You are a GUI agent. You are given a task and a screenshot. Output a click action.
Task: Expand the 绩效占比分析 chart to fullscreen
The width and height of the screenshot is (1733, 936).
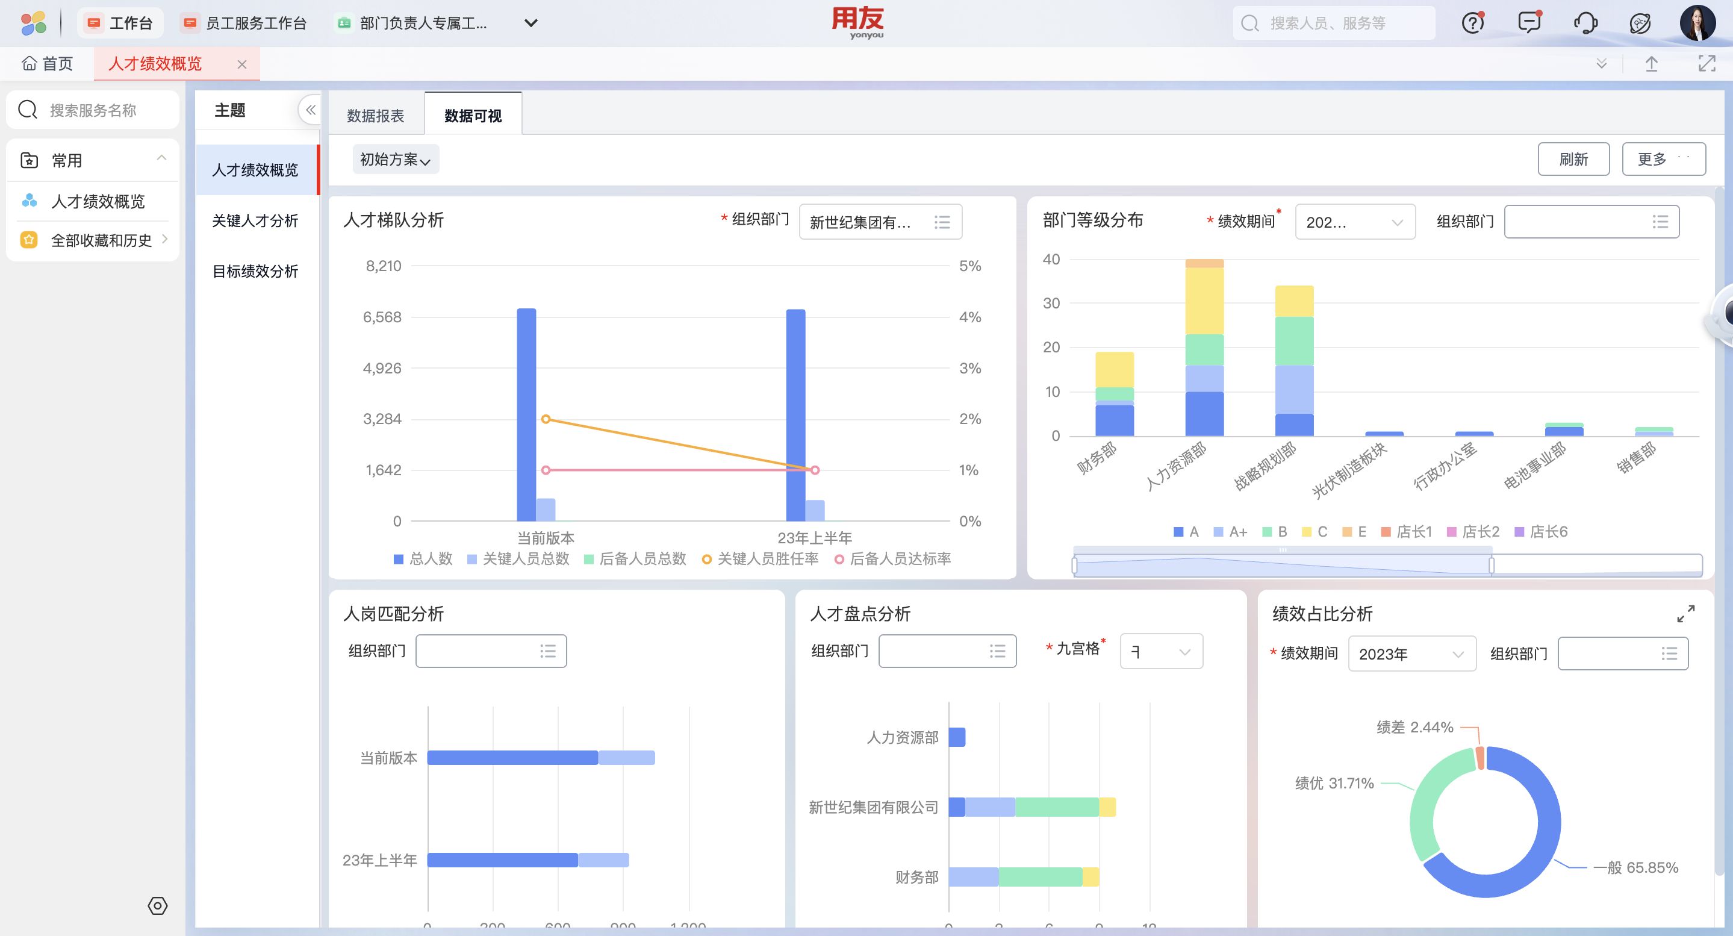1686,614
